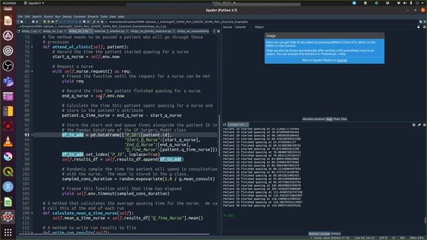Close the Console 1/A tab
This screenshot has height=240, width=427.
click(x=246, y=125)
